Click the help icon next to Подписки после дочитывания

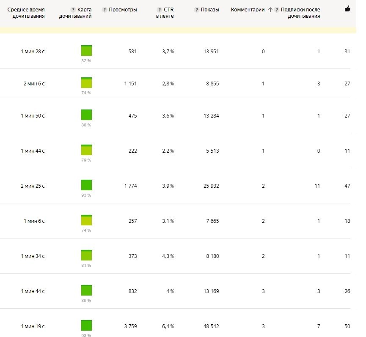[x=277, y=10]
